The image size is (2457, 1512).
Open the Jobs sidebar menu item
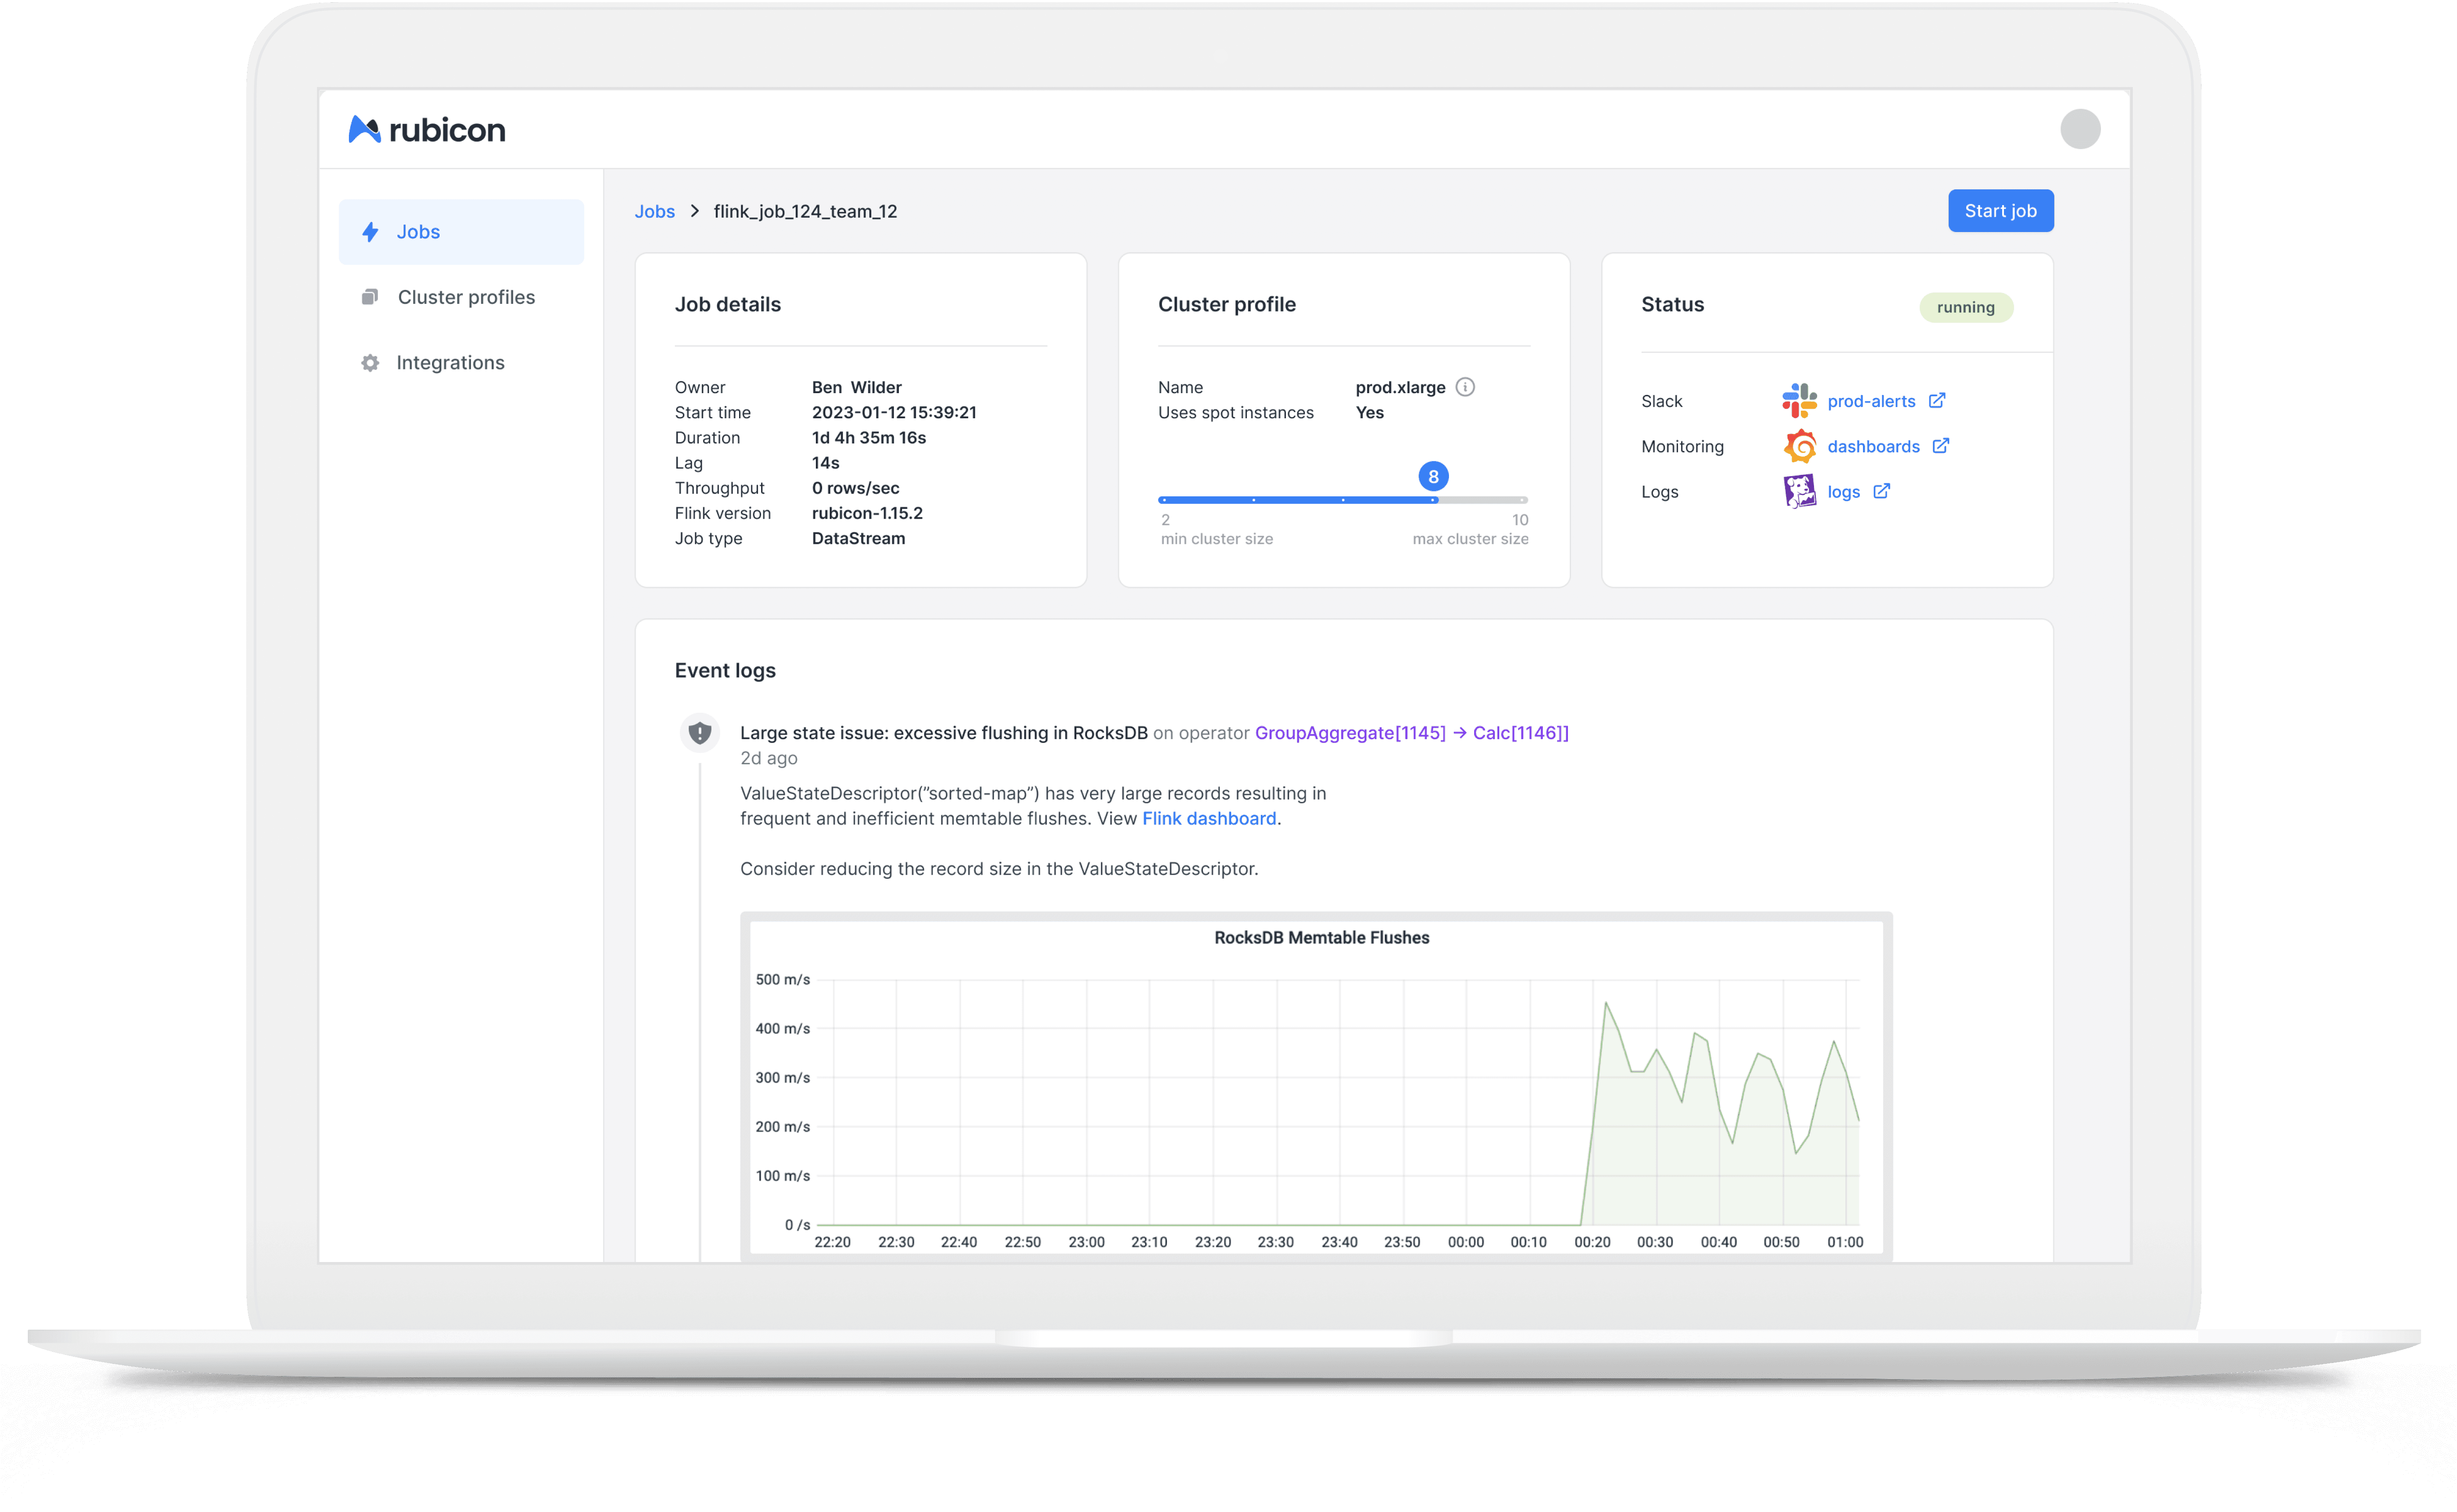click(x=461, y=232)
